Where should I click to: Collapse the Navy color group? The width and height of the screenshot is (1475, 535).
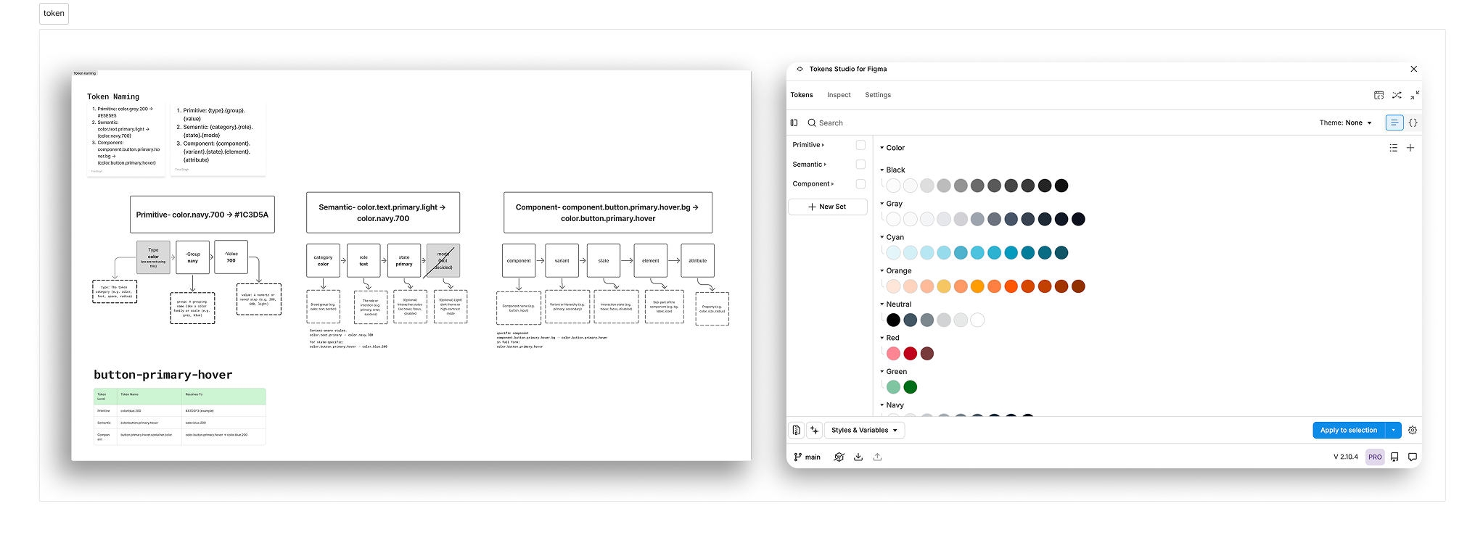coord(882,405)
